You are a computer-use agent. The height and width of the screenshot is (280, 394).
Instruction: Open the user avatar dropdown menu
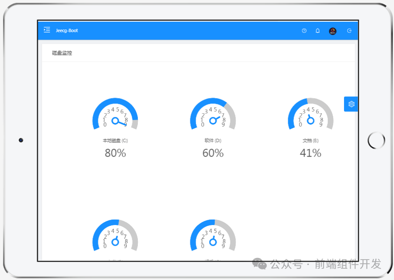click(x=332, y=31)
